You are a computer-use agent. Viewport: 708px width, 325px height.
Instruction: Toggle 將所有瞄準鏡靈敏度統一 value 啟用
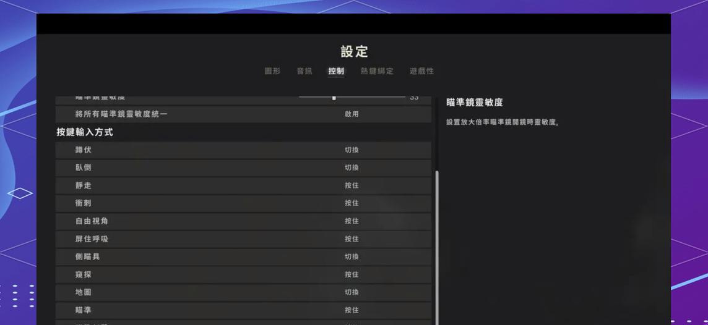352,114
